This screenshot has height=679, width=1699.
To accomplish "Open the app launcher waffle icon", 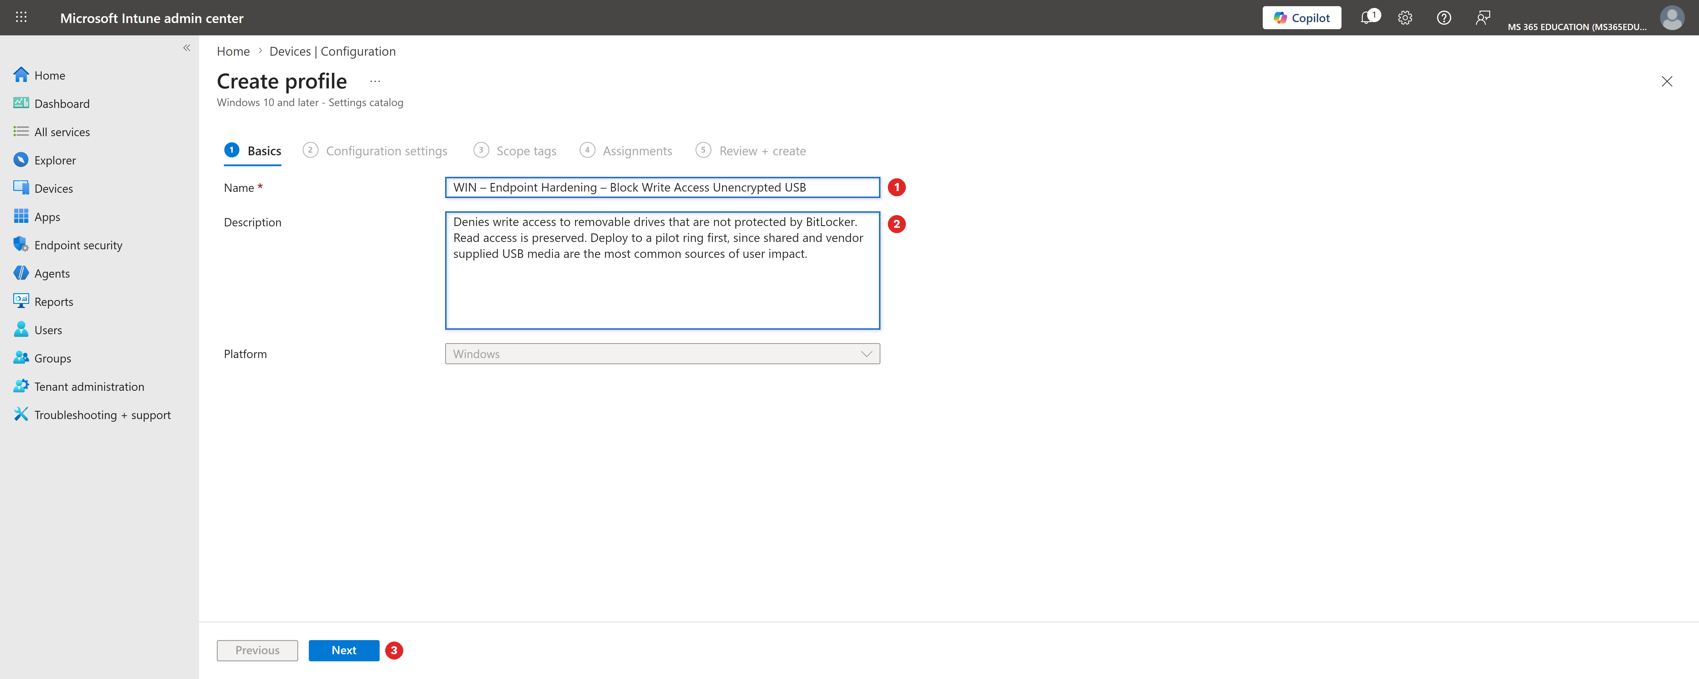I will pos(21,18).
